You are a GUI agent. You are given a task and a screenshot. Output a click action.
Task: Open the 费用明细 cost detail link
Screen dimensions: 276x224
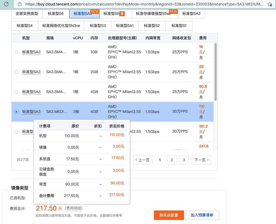click(74, 208)
